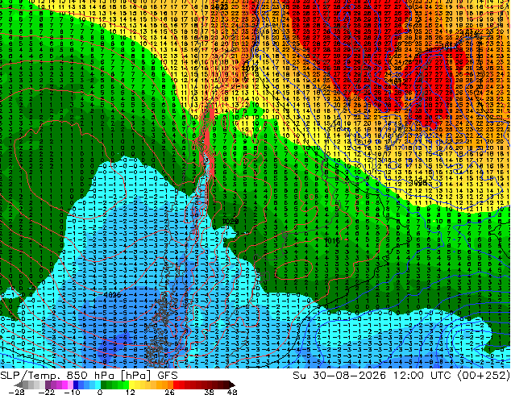Image resolution: width=511 pixels, height=395 pixels.
Task: Click the -10 label on the temperature legend
Action: [72, 392]
